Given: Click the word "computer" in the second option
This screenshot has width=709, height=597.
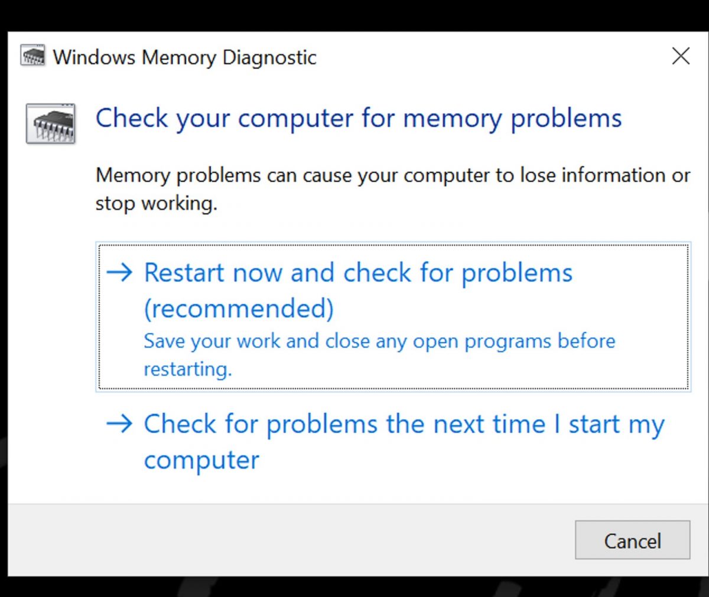Looking at the screenshot, I should point(201,461).
